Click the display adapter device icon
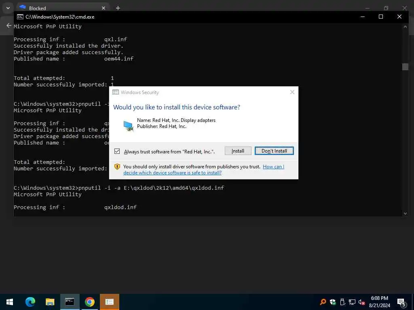This screenshot has height=310, width=414. pyautogui.click(x=128, y=126)
